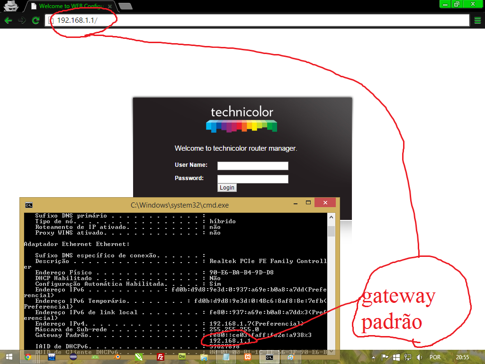Open File Explorer from the taskbar
The image size is (485, 364).
coord(204,357)
